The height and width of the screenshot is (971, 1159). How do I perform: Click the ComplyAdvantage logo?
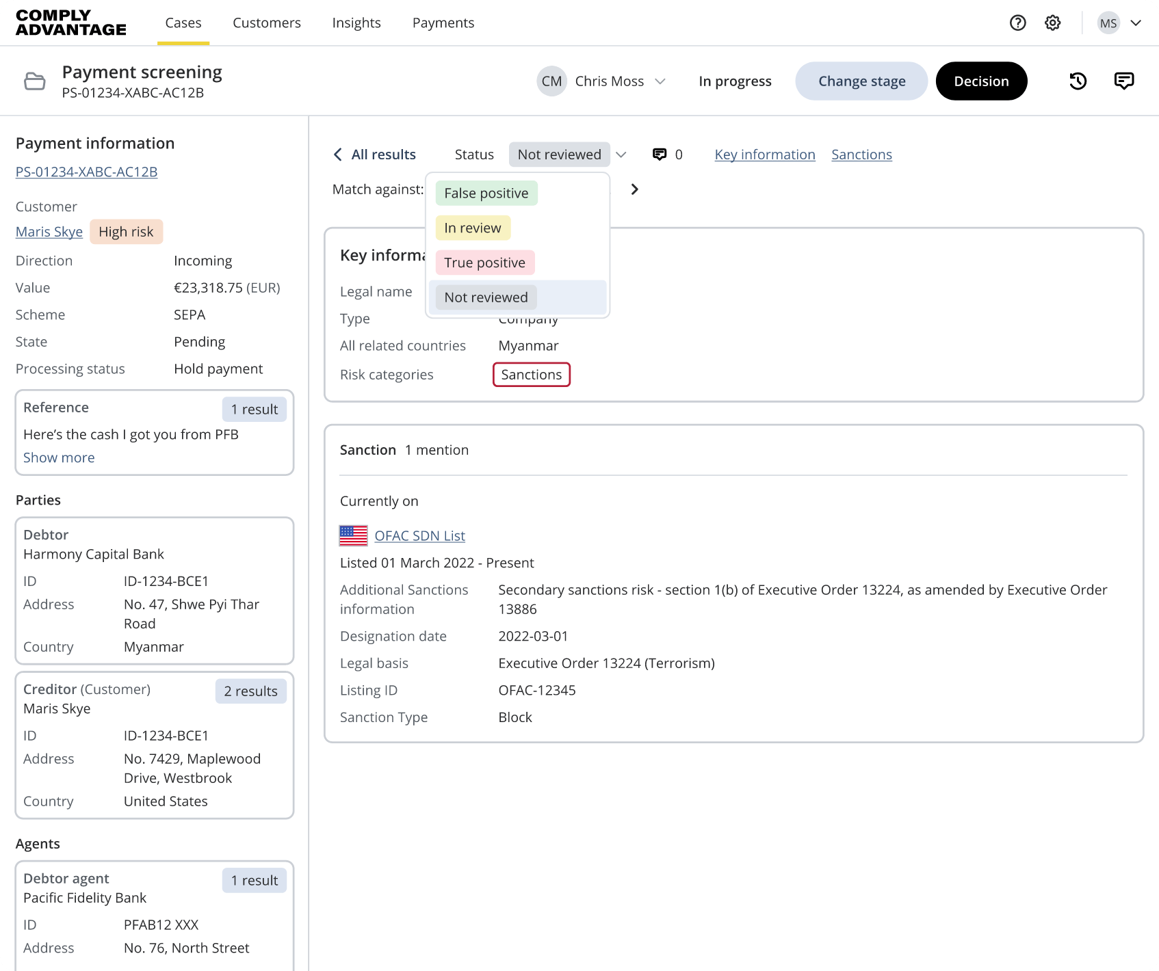click(71, 23)
